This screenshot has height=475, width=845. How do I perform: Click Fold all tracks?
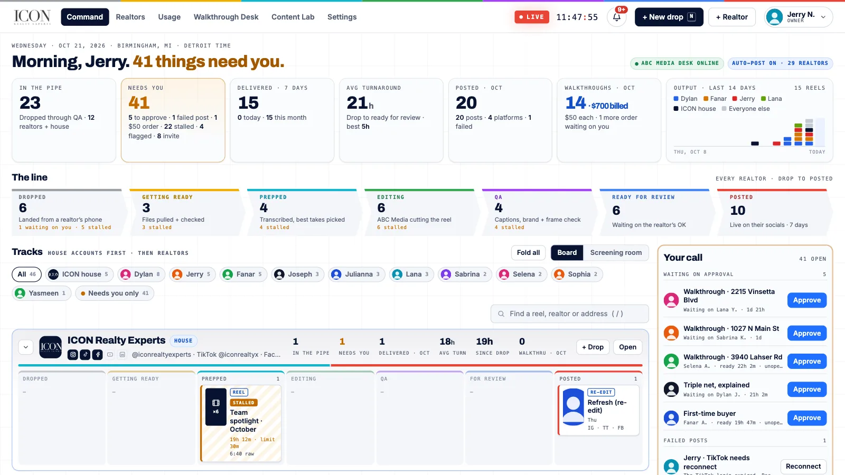coord(528,253)
